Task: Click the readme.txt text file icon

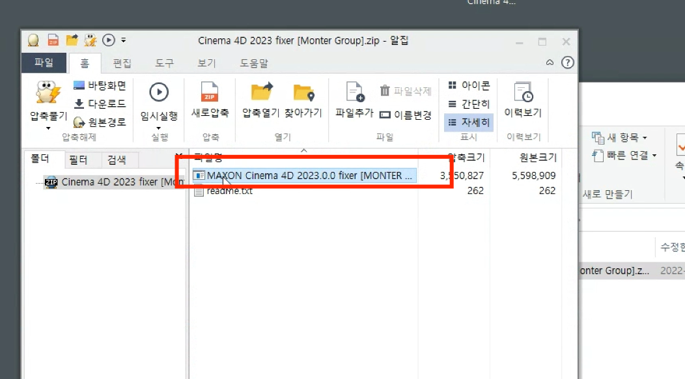Action: click(x=199, y=191)
